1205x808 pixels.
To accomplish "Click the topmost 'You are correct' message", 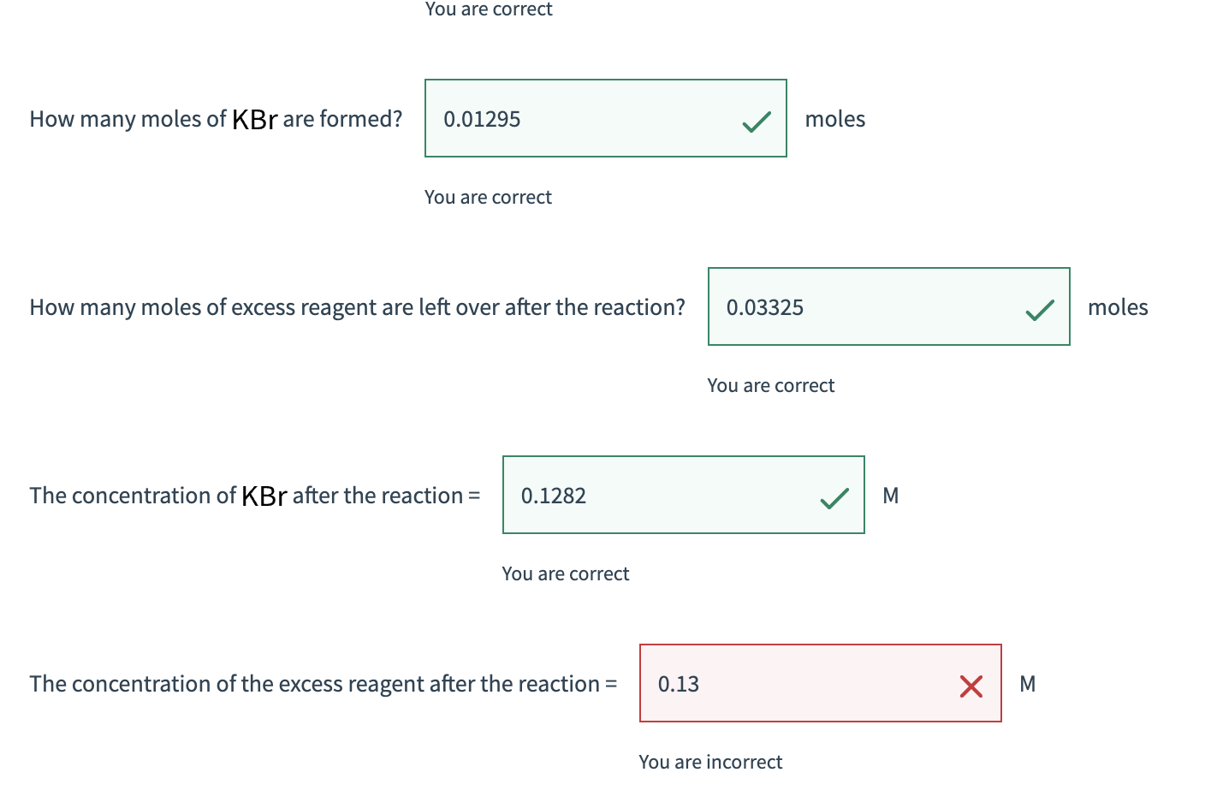I will 489,9.
